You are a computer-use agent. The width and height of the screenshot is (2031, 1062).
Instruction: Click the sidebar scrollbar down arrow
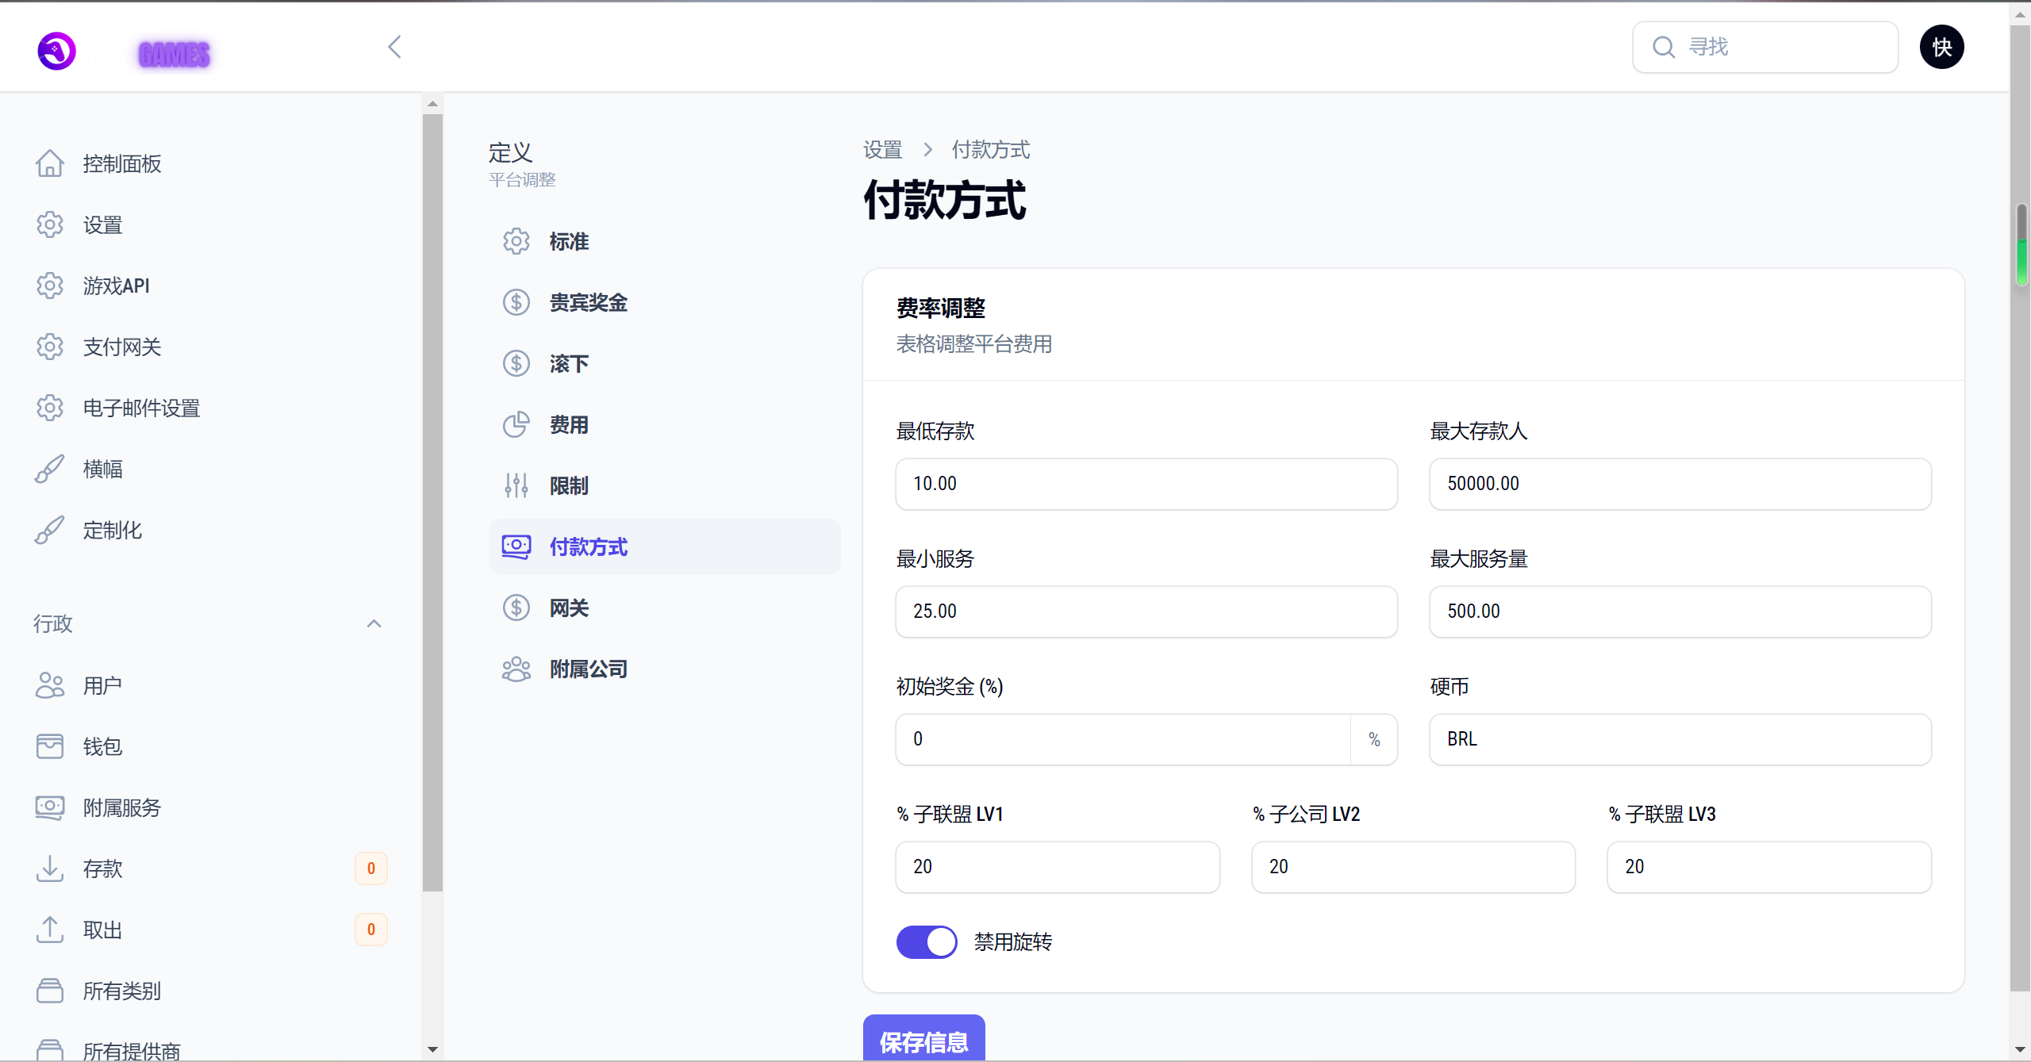(432, 1049)
